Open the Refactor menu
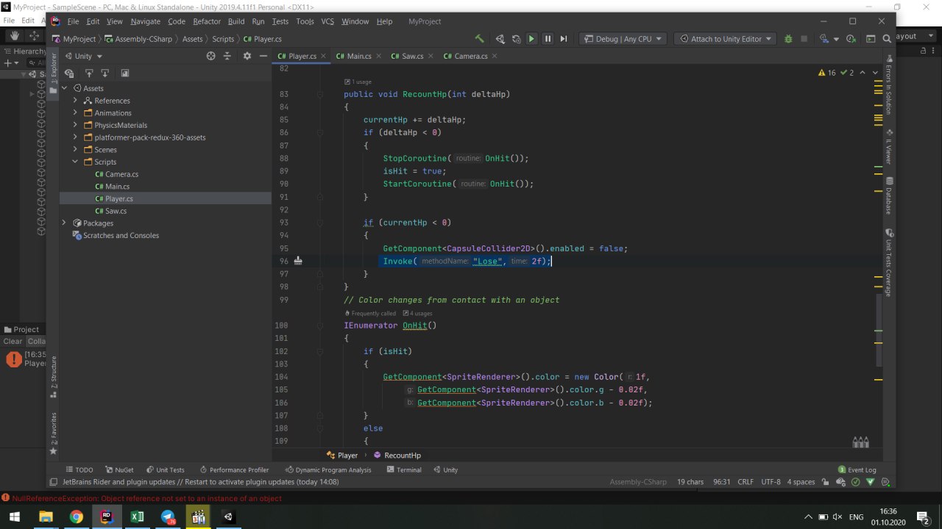The image size is (942, 529). coord(207,21)
